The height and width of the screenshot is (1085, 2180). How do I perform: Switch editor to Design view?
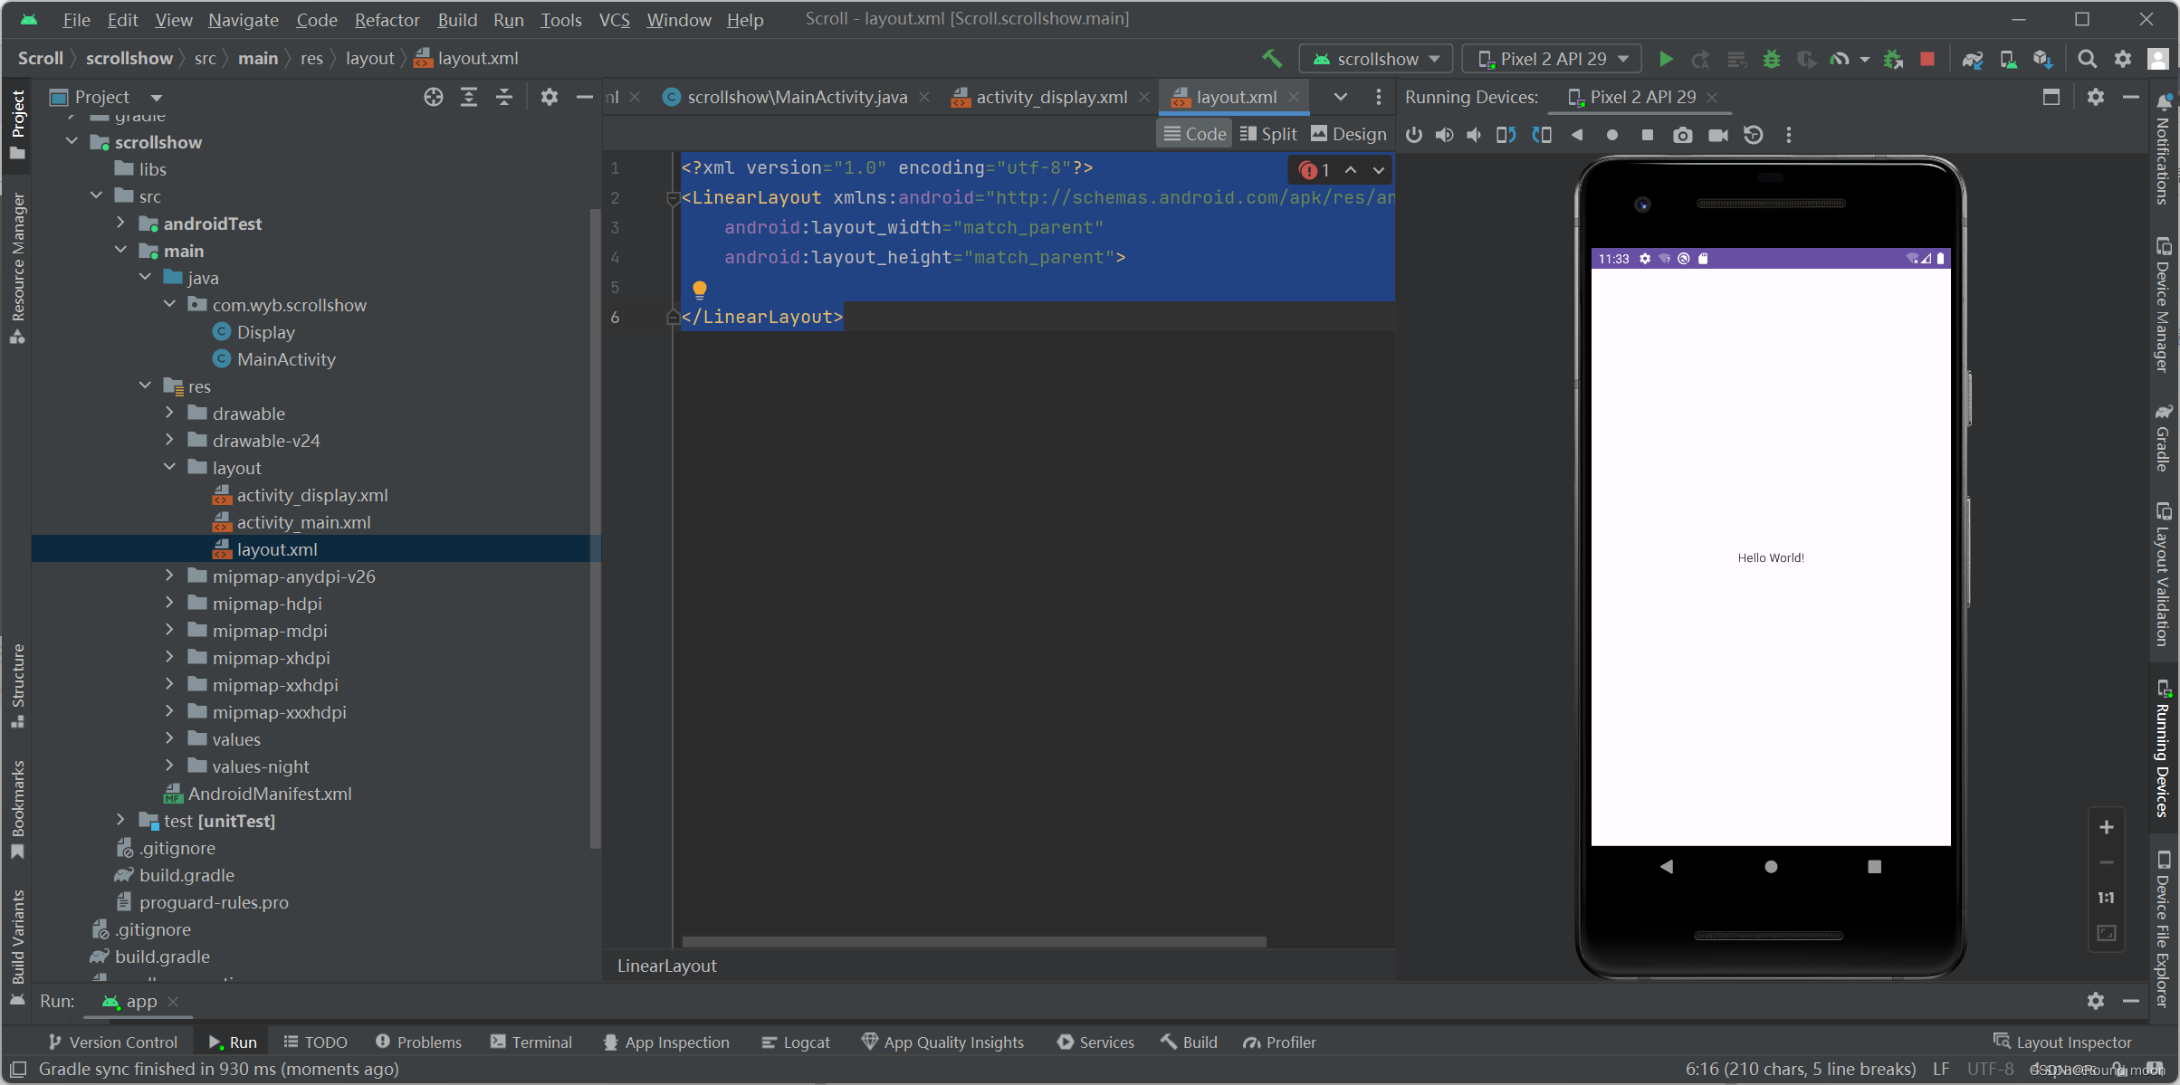coord(1349,134)
